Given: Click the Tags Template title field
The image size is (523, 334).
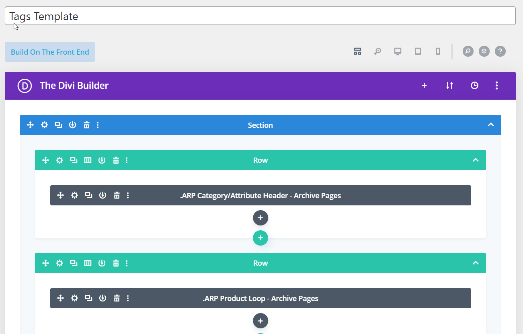Looking at the screenshot, I should pos(260,16).
